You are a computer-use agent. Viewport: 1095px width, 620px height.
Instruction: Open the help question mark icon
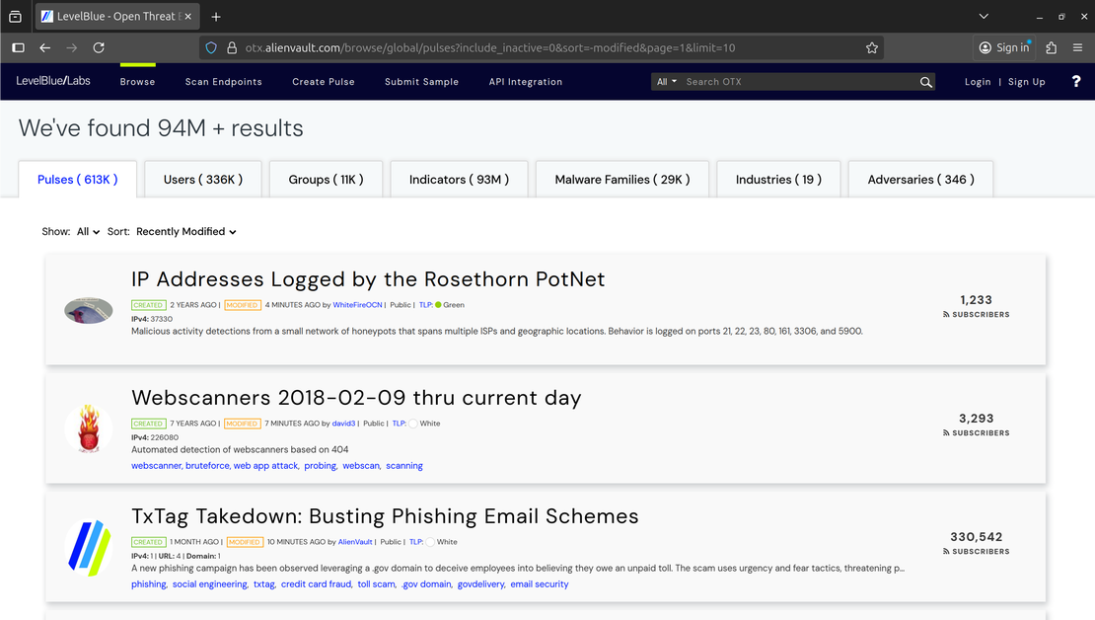click(x=1076, y=82)
